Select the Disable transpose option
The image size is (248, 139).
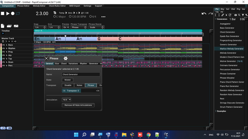pyautogui.click(x=68, y=85)
